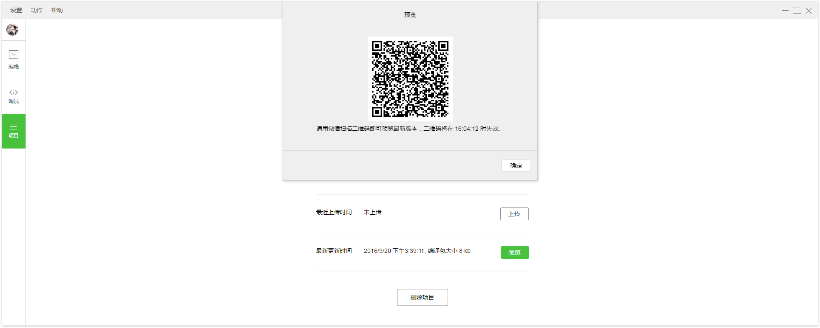Minimize the application window
This screenshot has width=820, height=328.
[x=785, y=11]
